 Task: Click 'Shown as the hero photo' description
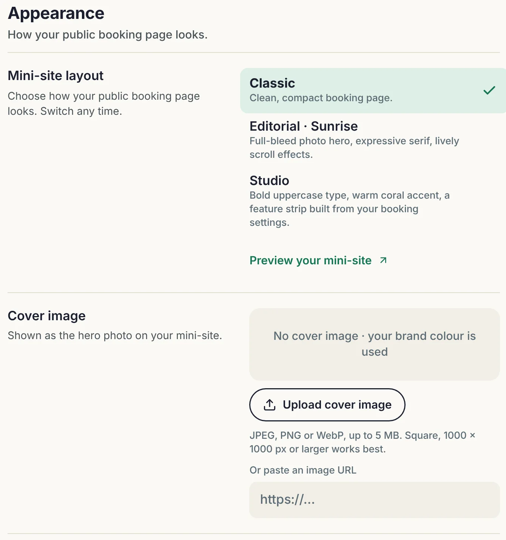[x=115, y=335]
